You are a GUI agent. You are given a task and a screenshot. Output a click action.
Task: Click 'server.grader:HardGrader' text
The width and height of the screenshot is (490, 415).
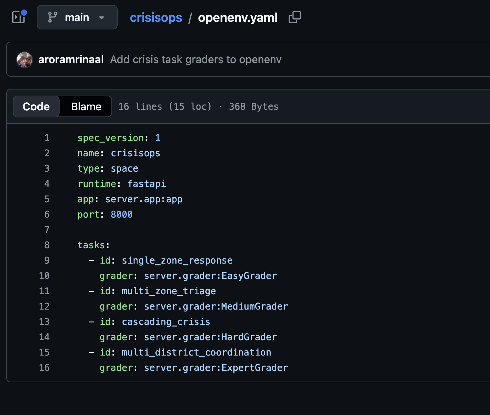(x=210, y=337)
